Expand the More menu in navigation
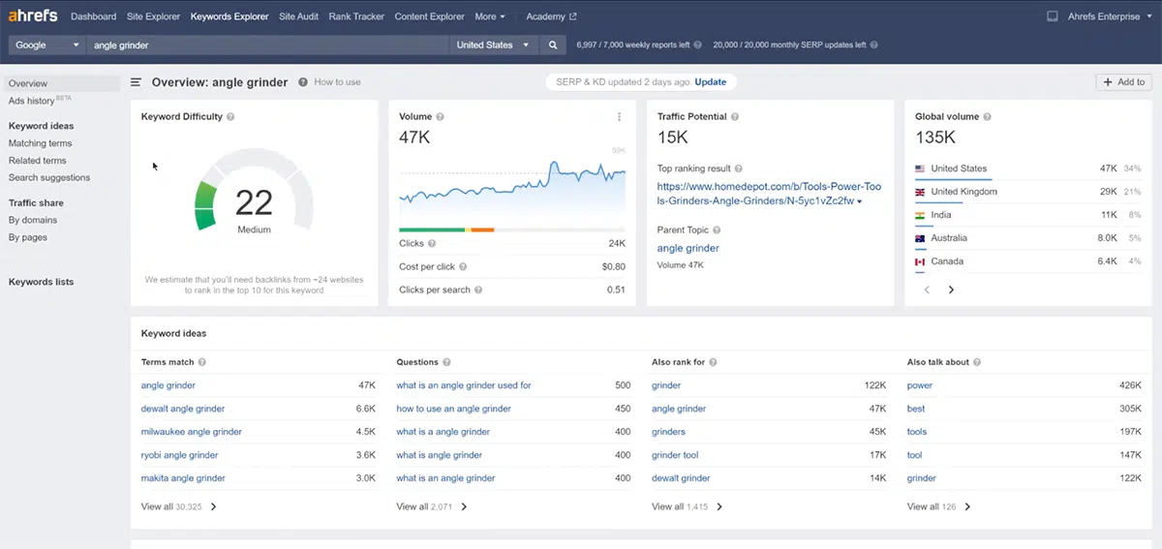 click(x=490, y=16)
